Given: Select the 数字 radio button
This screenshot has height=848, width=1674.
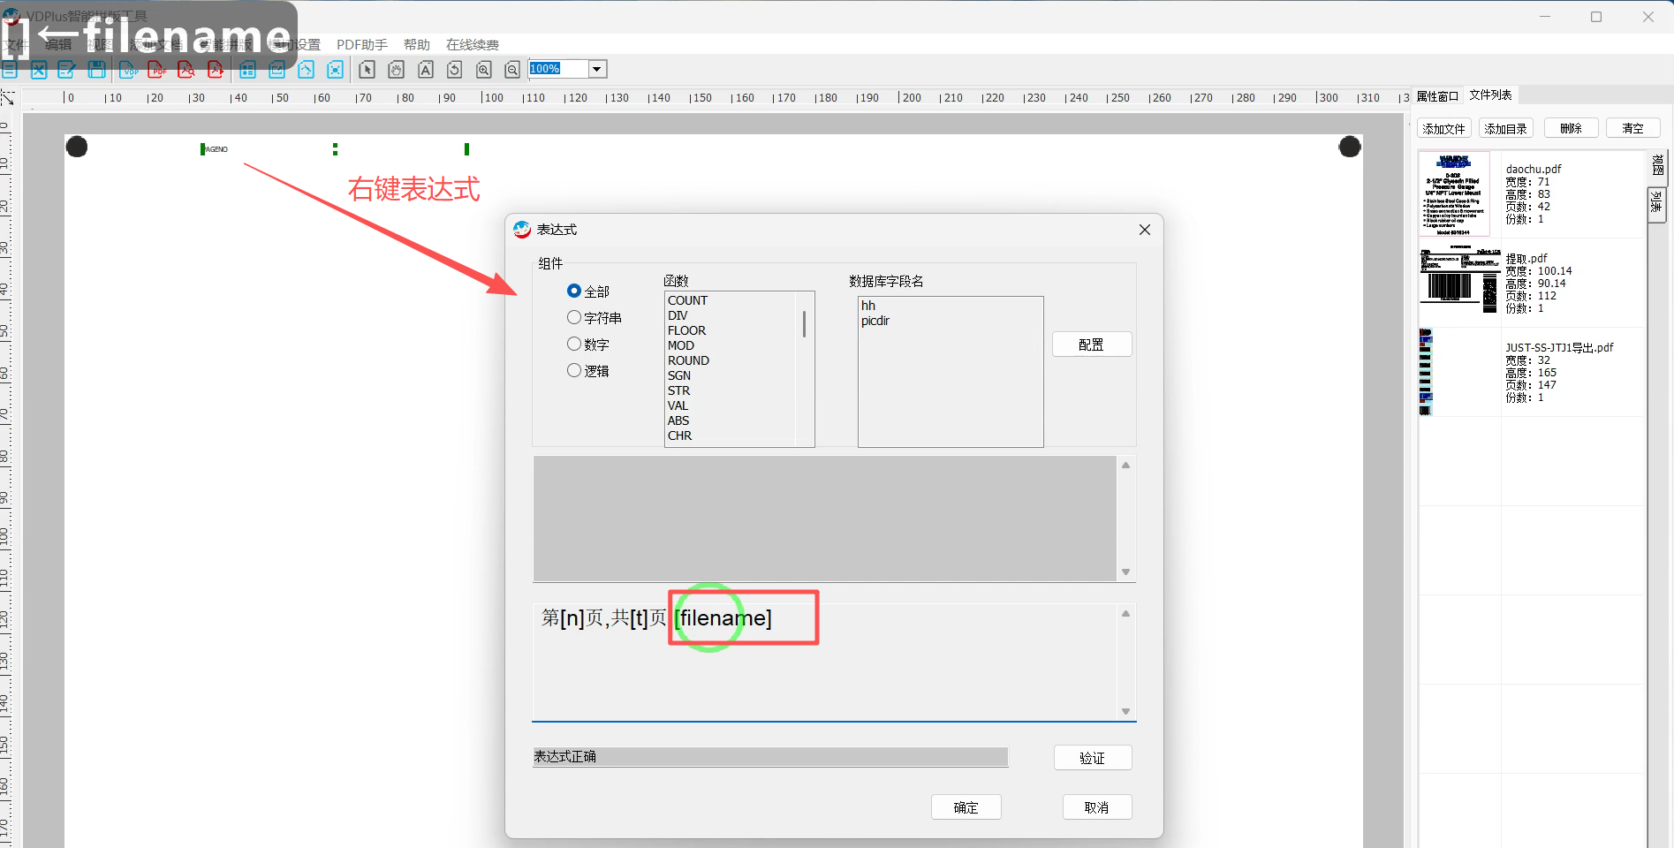Looking at the screenshot, I should [574, 344].
